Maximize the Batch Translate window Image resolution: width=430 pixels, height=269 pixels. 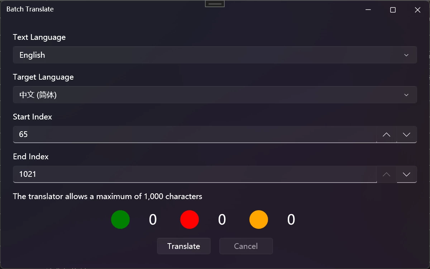[x=393, y=10]
